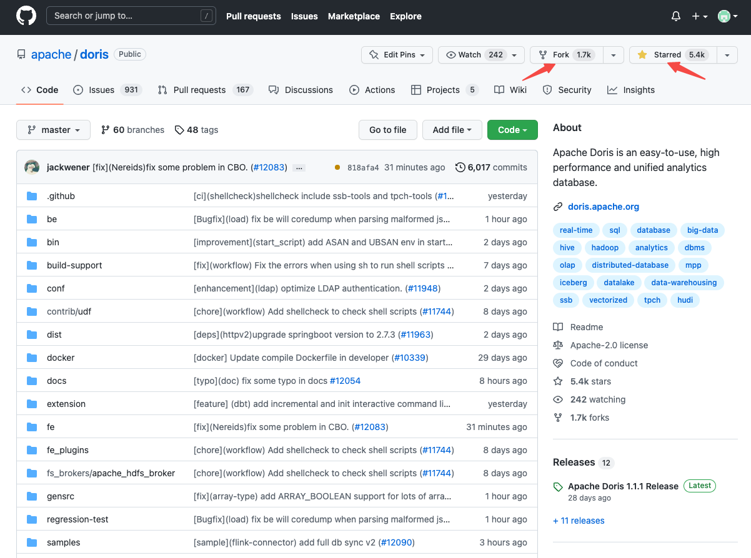
Task: Click the GitHub Octocat logo
Action: (26, 16)
